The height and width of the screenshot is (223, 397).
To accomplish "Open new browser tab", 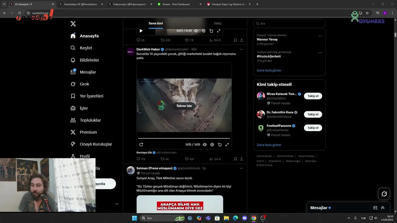I will pyautogui.click(x=257, y=4).
